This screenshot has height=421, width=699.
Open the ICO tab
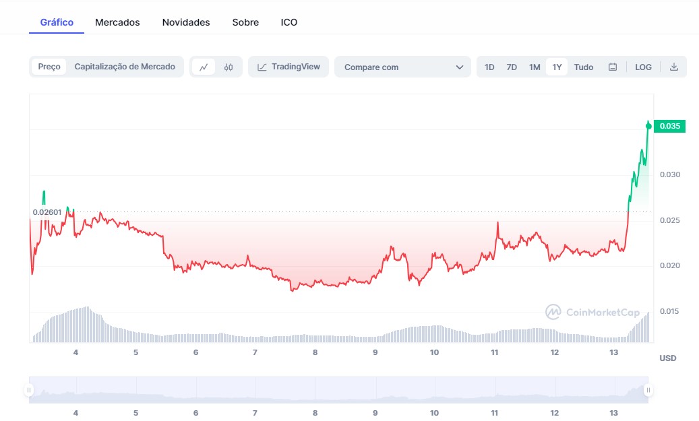coord(289,22)
